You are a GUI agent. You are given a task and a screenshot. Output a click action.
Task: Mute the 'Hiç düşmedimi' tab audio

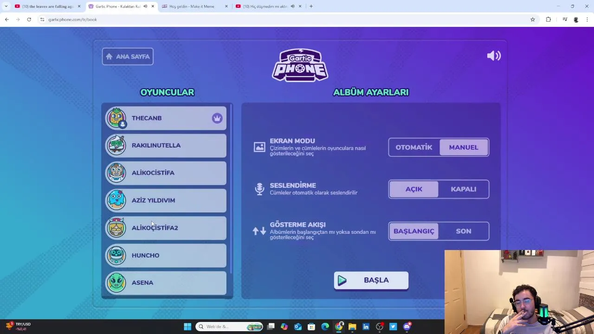(x=292, y=6)
